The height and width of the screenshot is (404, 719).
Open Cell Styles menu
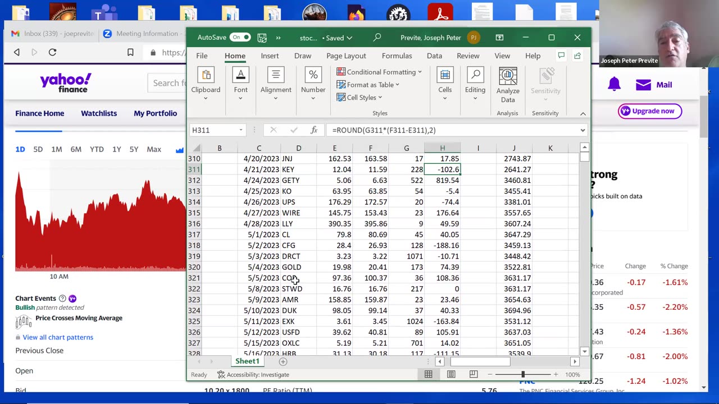click(x=359, y=98)
